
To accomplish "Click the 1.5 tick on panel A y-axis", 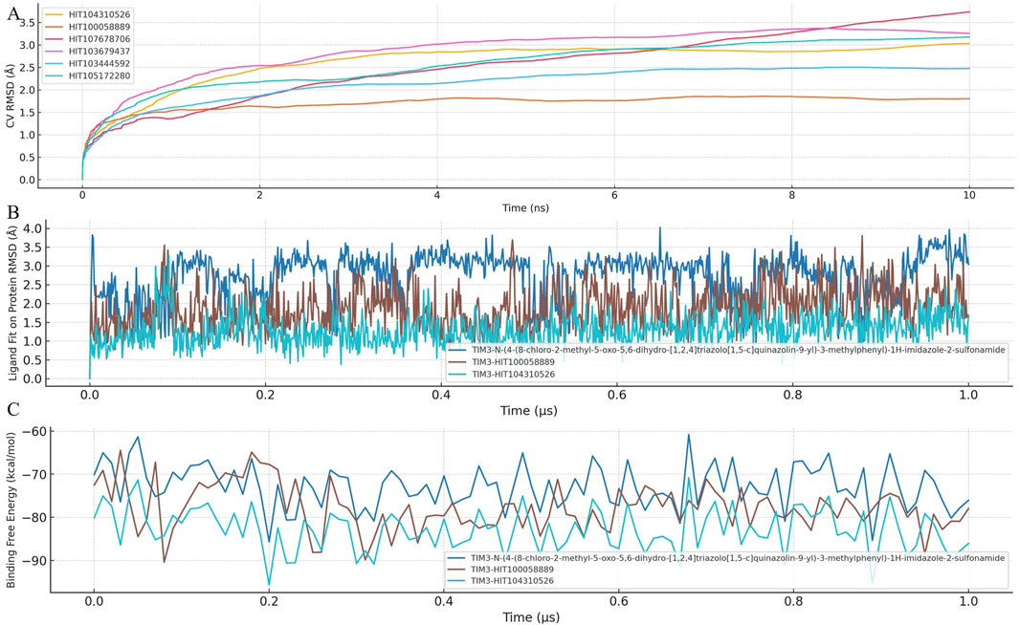I will 27,112.
